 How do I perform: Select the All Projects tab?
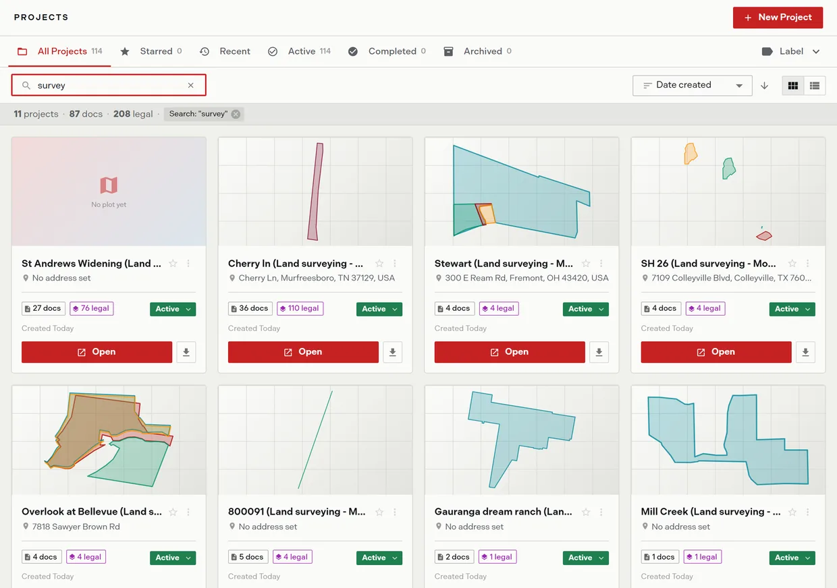point(59,51)
